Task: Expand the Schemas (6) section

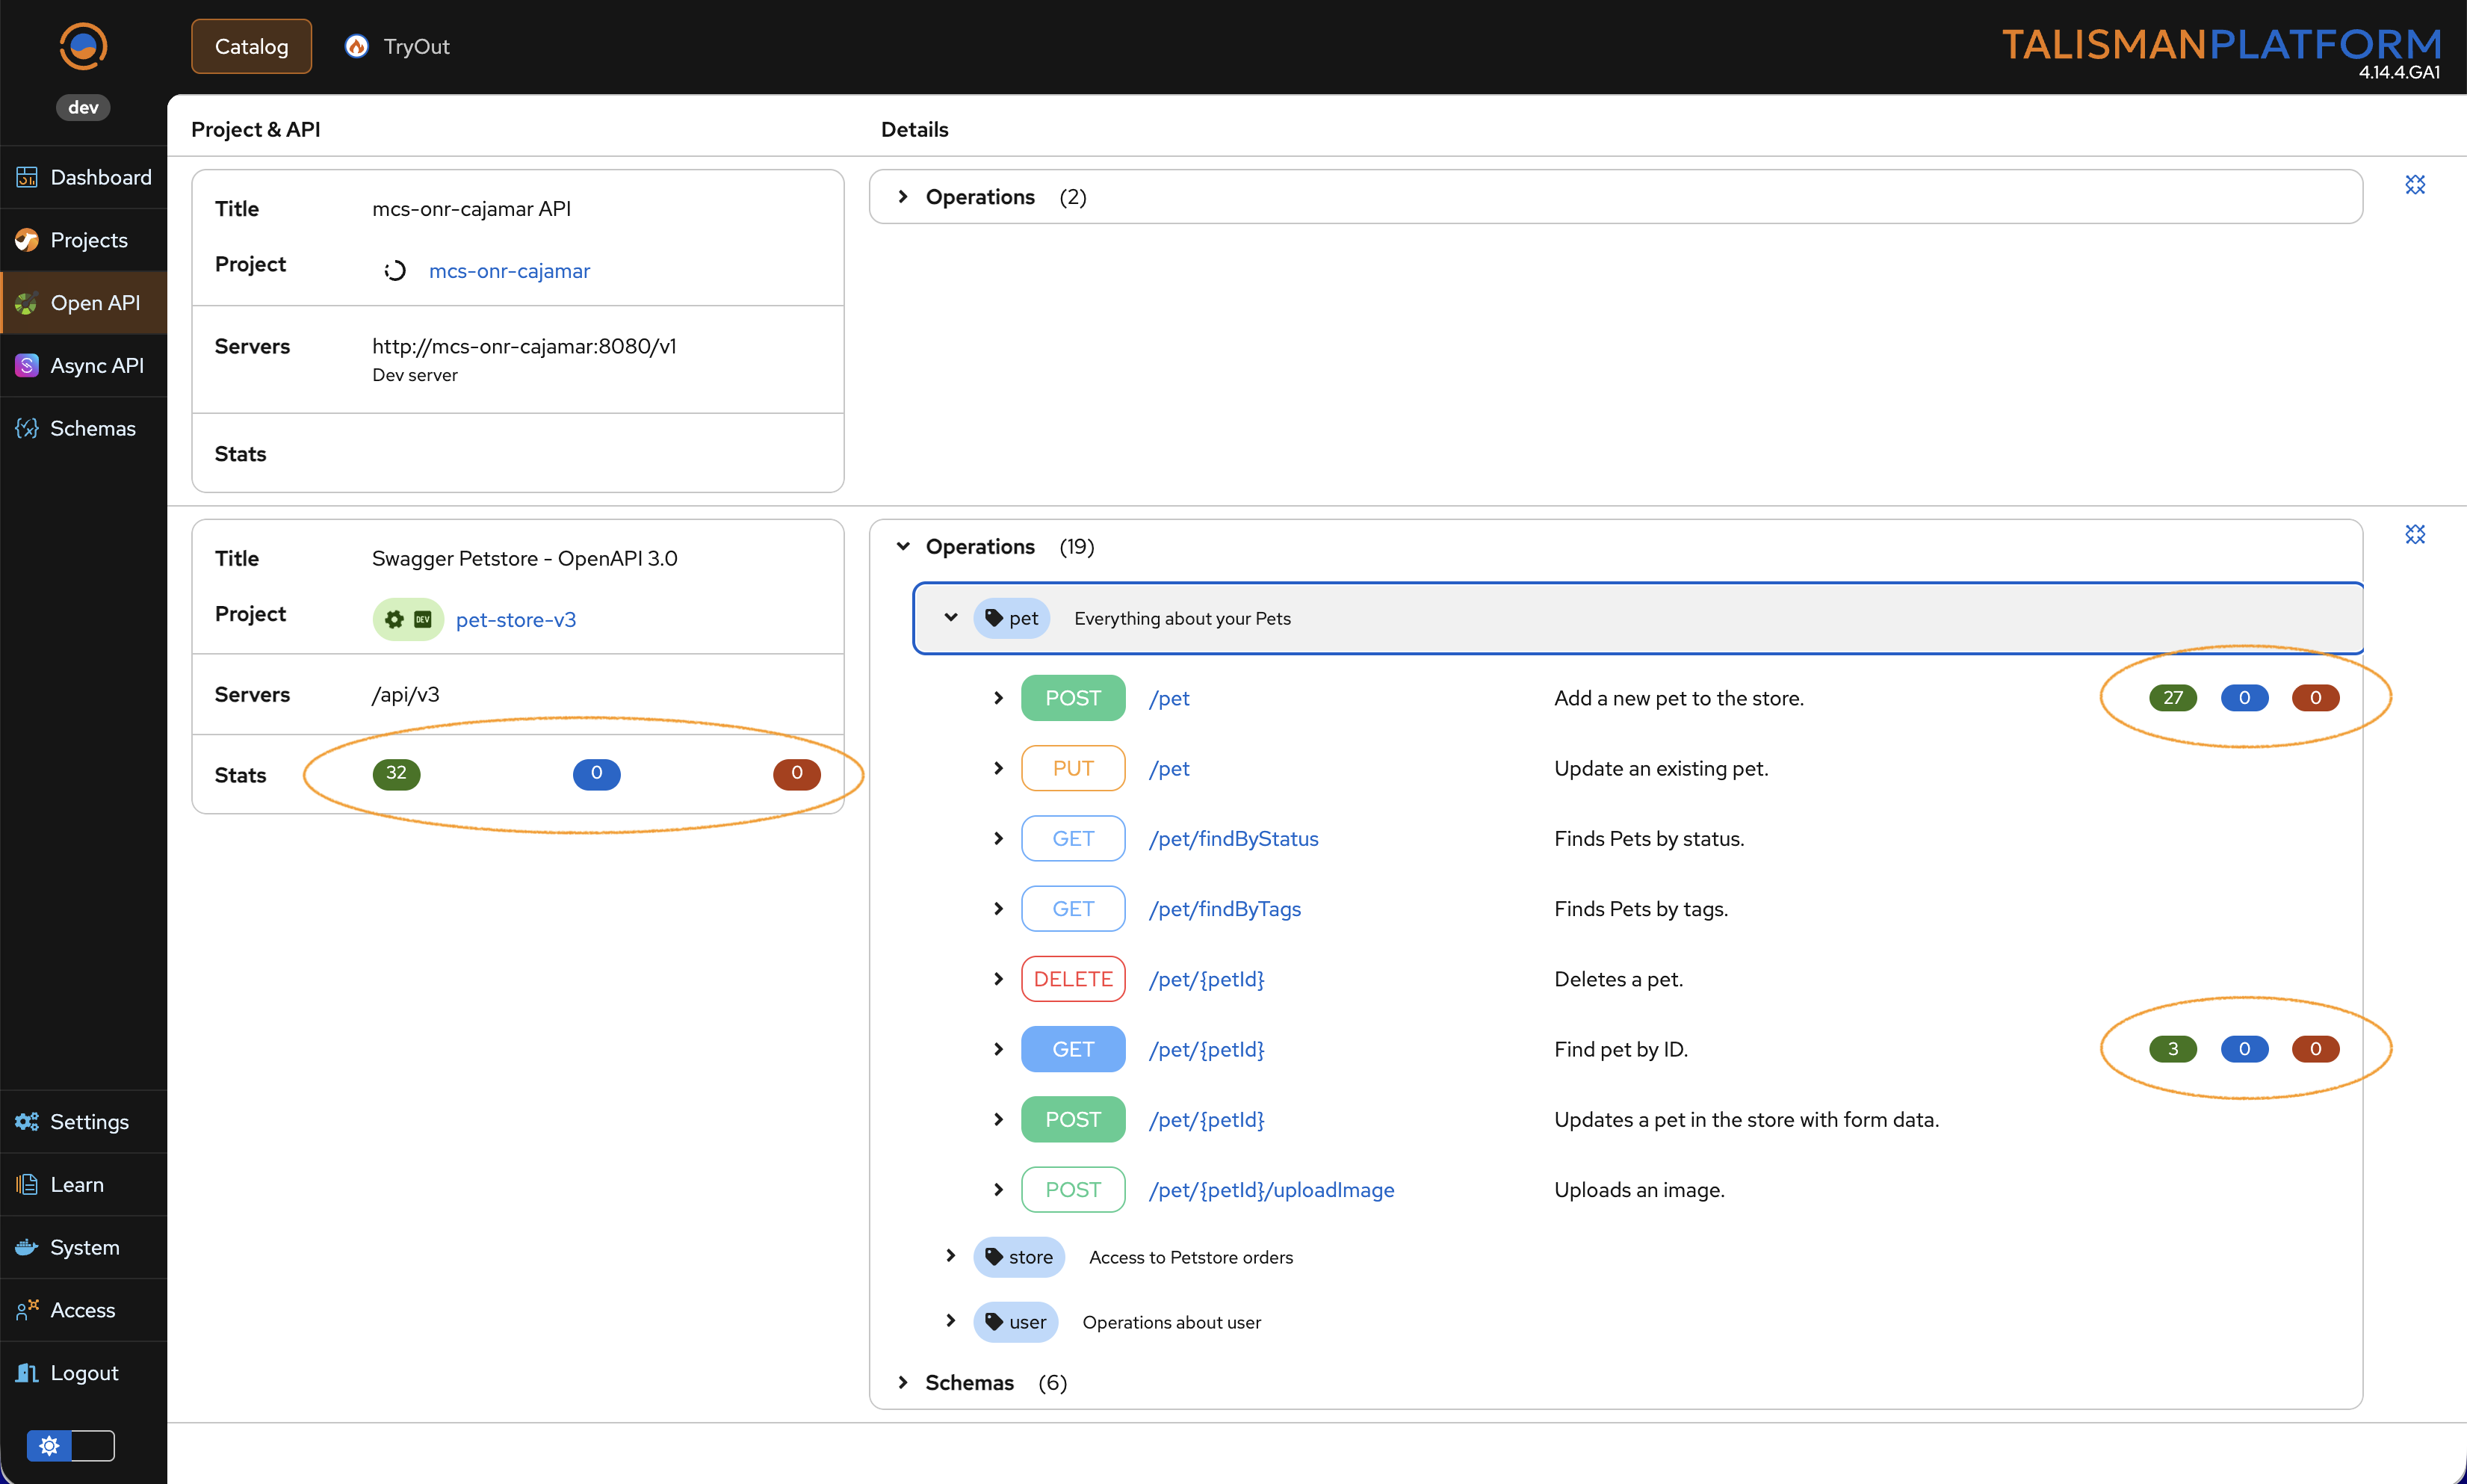Action: [x=903, y=1382]
